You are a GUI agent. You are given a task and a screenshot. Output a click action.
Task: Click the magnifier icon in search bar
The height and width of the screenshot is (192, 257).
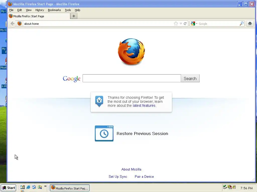pyautogui.click(x=242, y=24)
